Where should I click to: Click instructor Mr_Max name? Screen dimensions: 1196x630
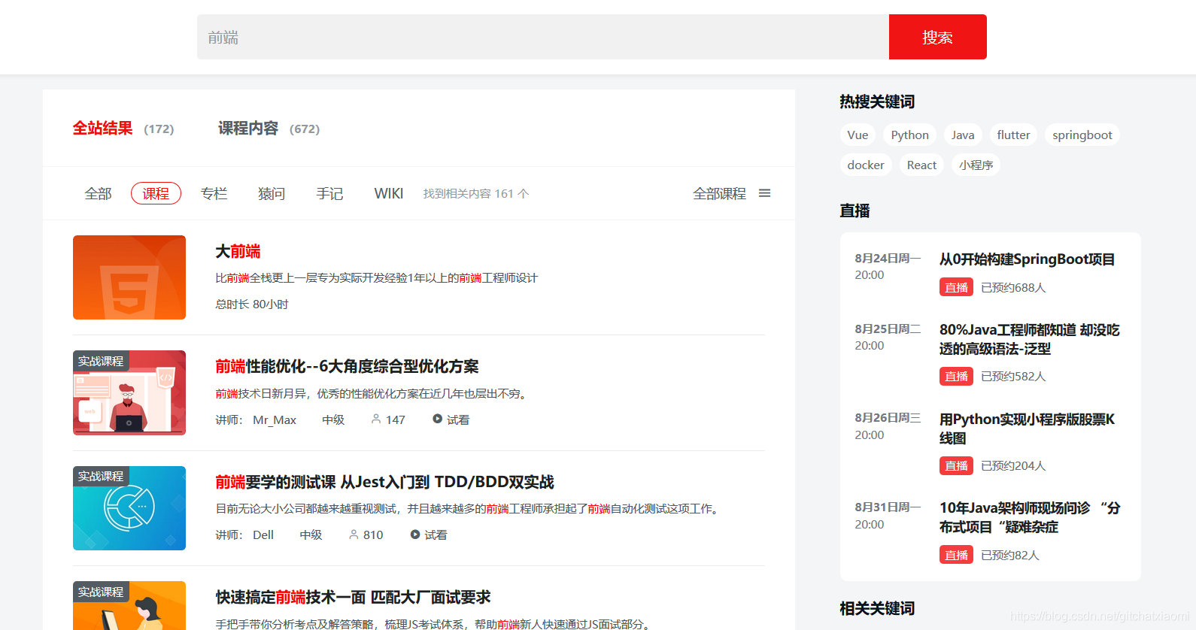pyautogui.click(x=275, y=419)
